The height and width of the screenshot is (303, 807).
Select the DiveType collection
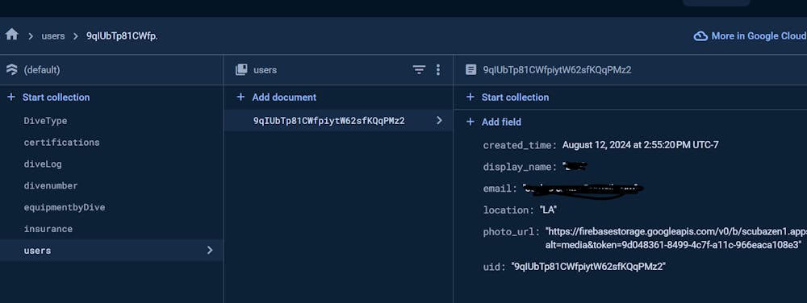(x=45, y=121)
